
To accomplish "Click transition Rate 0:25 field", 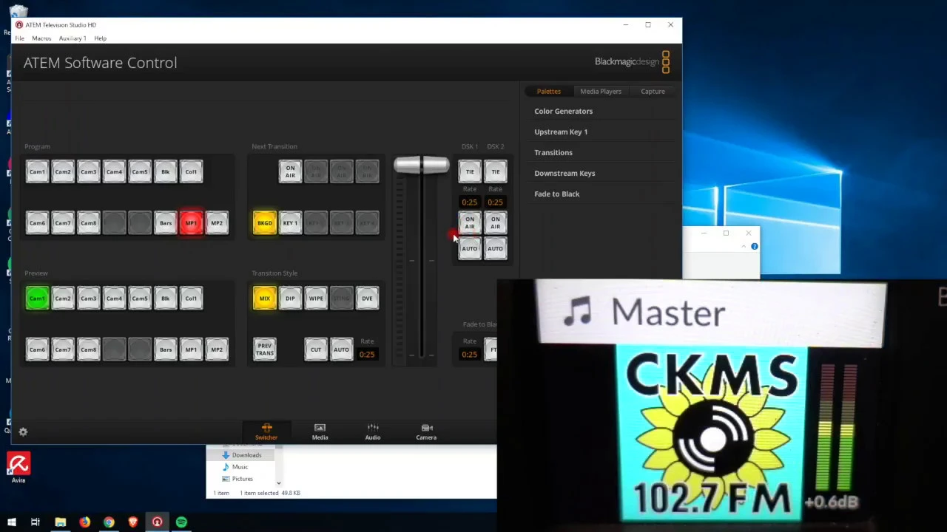I will pos(367,355).
